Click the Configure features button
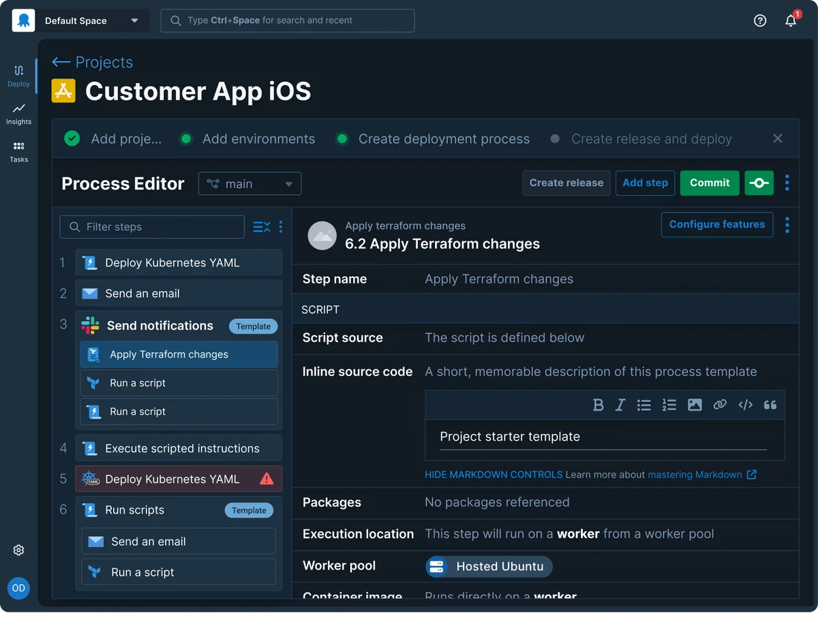 pyautogui.click(x=717, y=224)
